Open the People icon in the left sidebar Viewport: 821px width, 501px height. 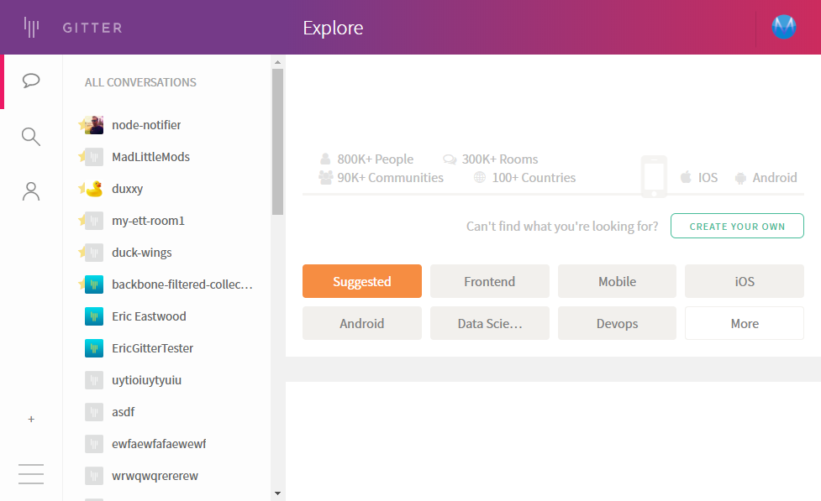31,191
